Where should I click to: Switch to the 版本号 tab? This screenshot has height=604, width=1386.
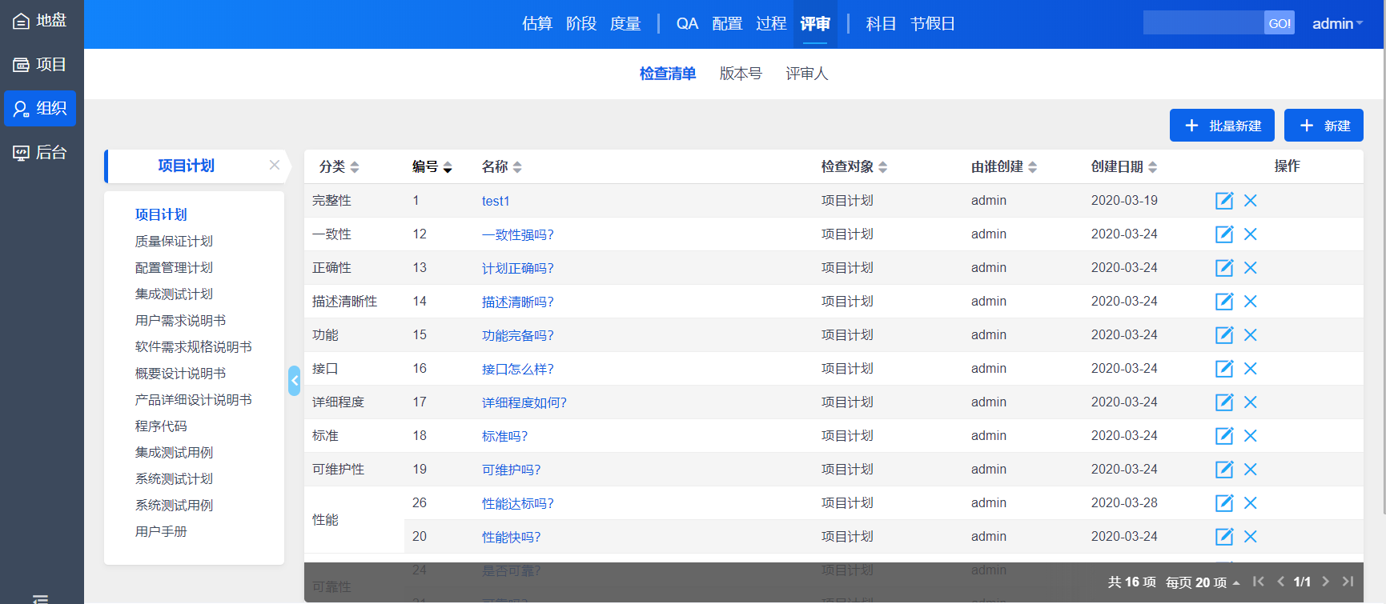741,74
